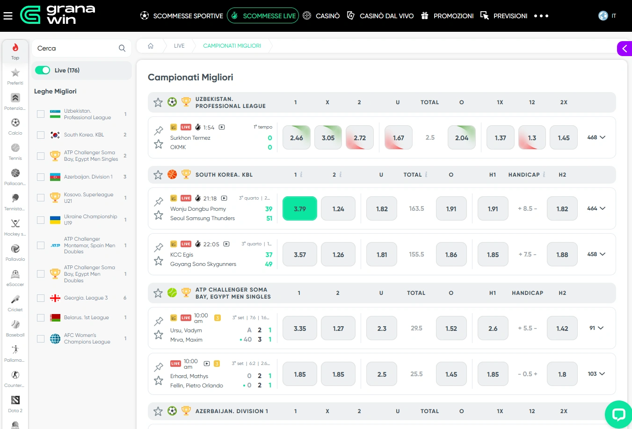632x429 pixels.
Task: Open the three-dots more menu in header
Action: pyautogui.click(x=541, y=16)
